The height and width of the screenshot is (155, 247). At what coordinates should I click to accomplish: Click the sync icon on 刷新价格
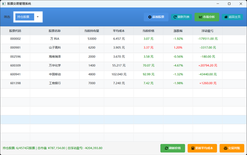coord(166,148)
